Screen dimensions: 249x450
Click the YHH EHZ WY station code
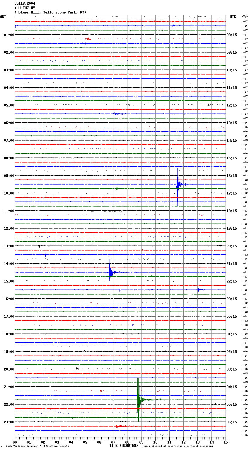pos(25,8)
